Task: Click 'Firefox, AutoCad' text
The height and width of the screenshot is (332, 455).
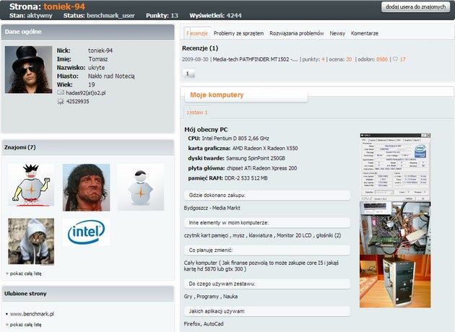Action: click(204, 324)
